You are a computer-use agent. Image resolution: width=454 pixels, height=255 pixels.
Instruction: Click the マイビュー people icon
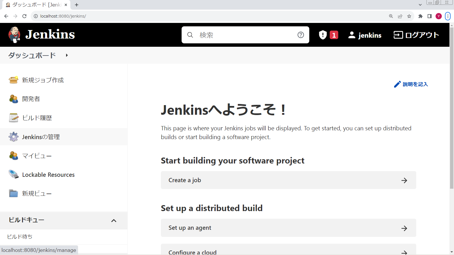tap(13, 156)
